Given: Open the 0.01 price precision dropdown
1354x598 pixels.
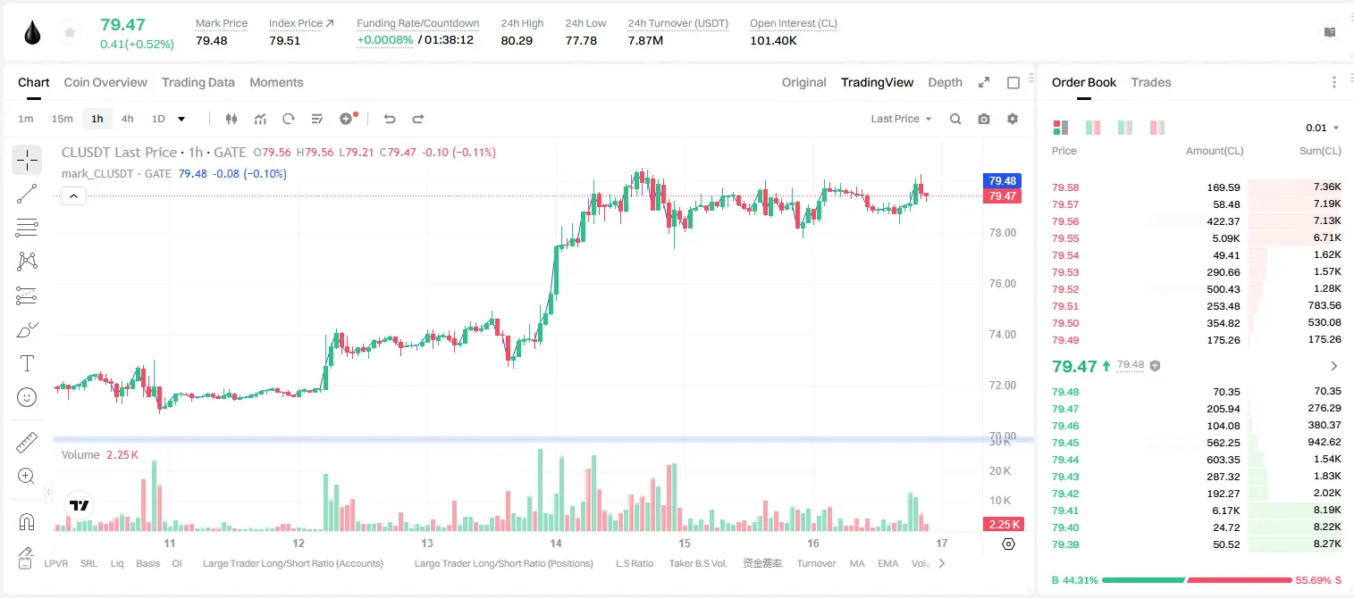Looking at the screenshot, I should click(x=1323, y=128).
